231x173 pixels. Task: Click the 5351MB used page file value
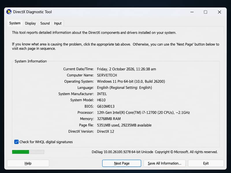[x=124, y=125]
